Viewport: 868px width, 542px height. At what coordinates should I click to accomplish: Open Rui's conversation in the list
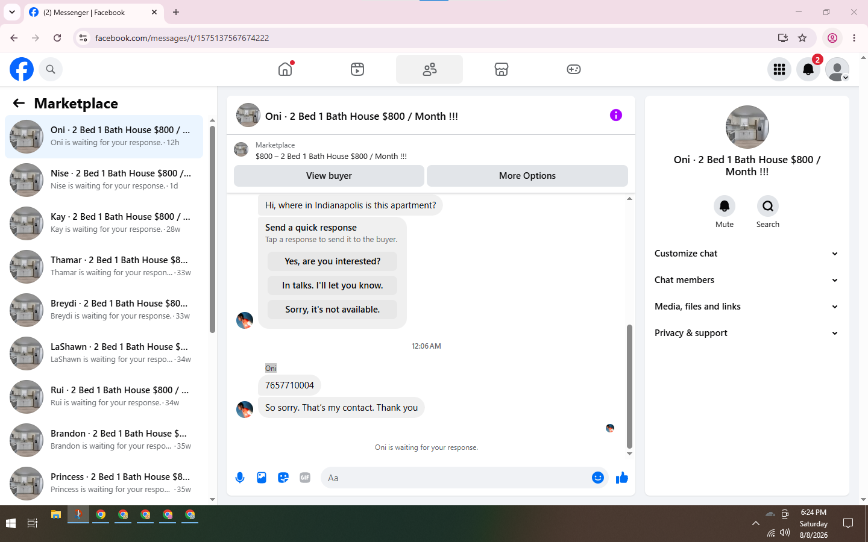click(104, 397)
